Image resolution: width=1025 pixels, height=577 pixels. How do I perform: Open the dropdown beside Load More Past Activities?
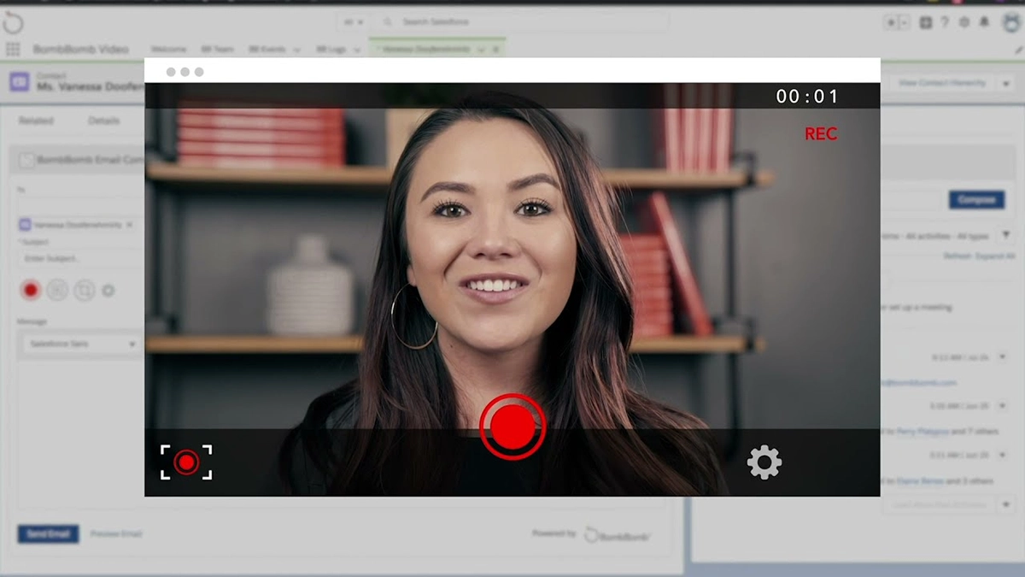[x=1006, y=504]
